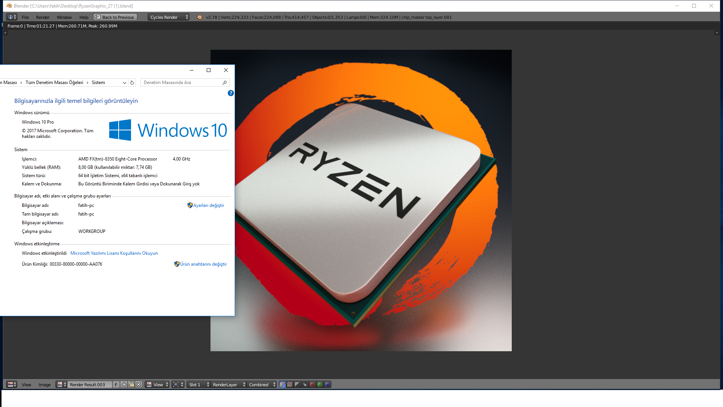Open the File menu in Blender
This screenshot has height=407, width=723.
tap(25, 17)
